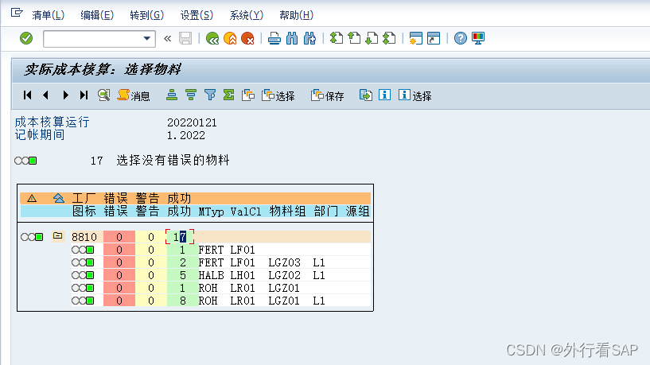Click the Export list icon

tap(366, 95)
